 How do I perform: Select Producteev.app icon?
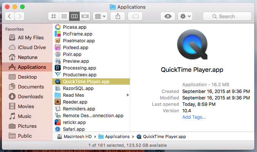[58, 74]
